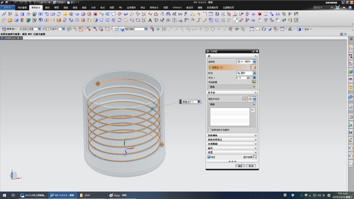Click the delete X icon beside the list
The image size is (354, 199).
(253, 110)
